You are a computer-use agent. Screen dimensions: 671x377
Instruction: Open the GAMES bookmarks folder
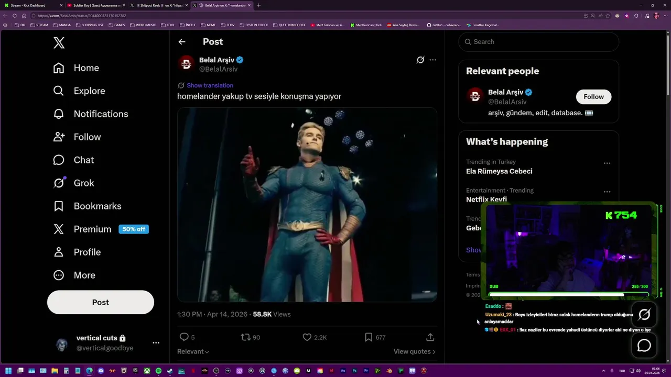click(x=116, y=25)
